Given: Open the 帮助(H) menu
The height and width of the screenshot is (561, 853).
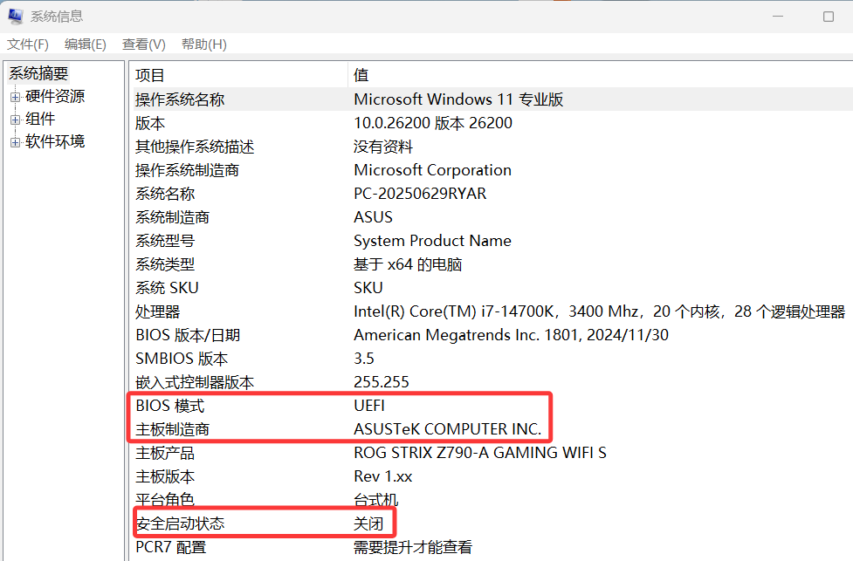Looking at the screenshot, I should pos(204,44).
